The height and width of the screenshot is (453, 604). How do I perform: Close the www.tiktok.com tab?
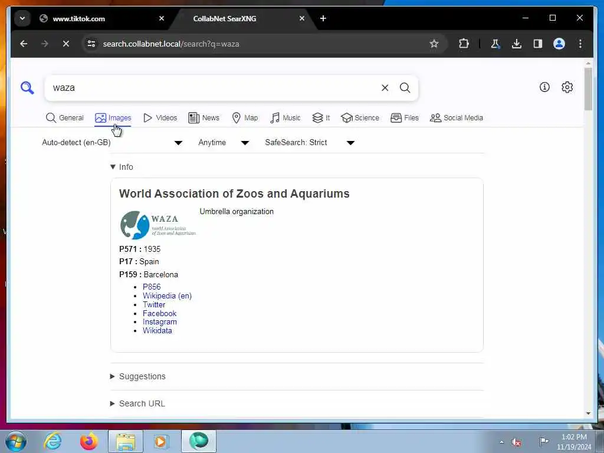[x=162, y=18]
